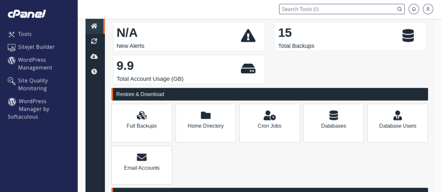
Task: Click the restore sync arrows icon
Action: coord(94,41)
